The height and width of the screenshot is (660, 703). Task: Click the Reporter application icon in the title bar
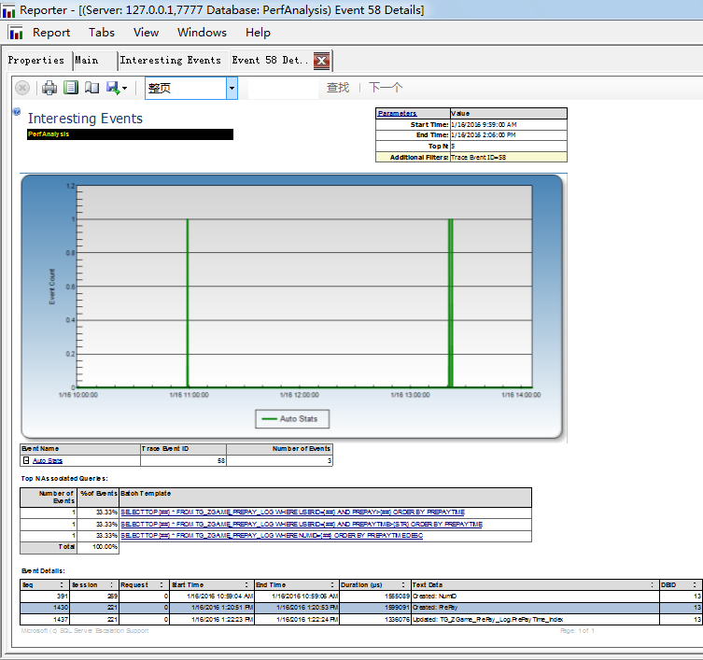coord(8,10)
